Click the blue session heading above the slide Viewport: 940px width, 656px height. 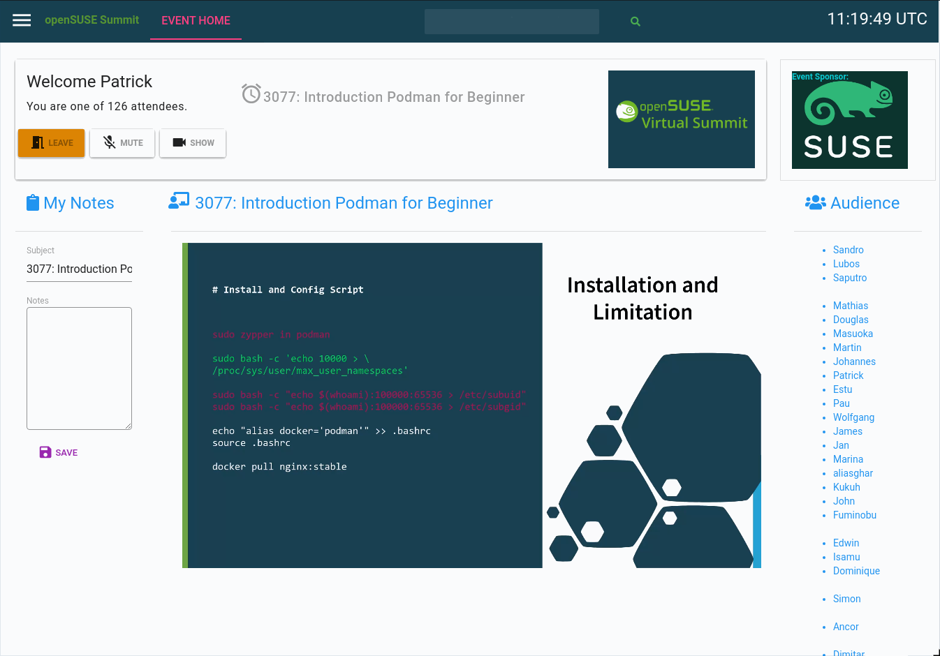[x=344, y=203]
